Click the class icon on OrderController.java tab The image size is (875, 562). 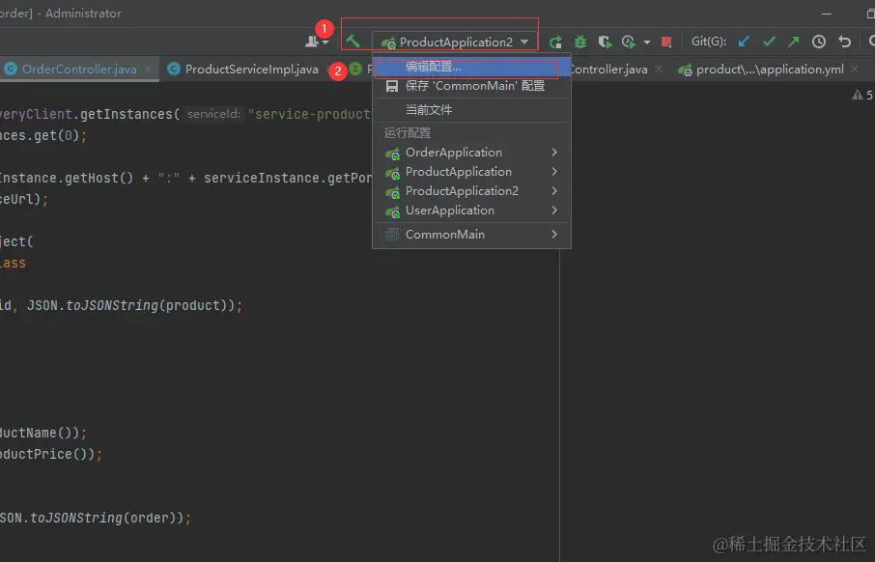(x=10, y=69)
